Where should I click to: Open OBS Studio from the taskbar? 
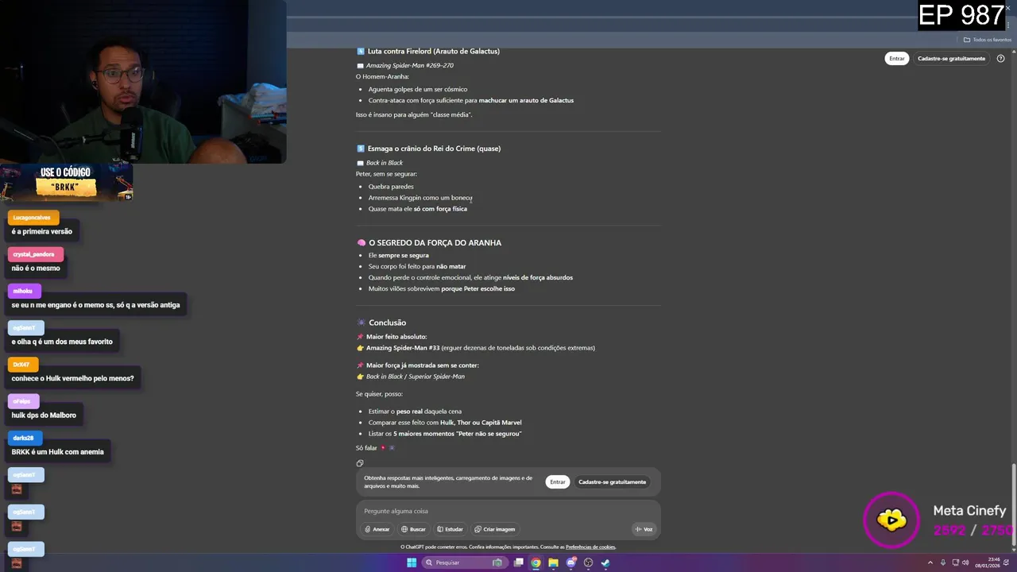pyautogui.click(x=589, y=562)
